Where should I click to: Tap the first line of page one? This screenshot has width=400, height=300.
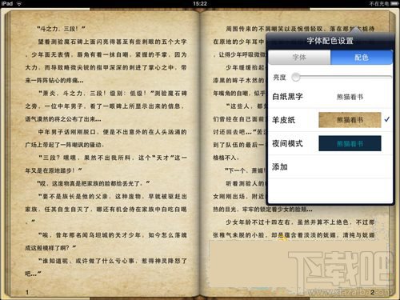61,29
